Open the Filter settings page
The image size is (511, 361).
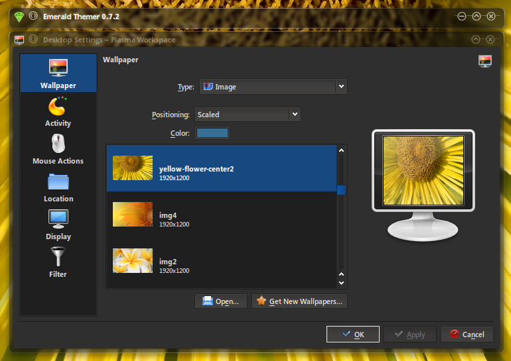pyautogui.click(x=58, y=263)
